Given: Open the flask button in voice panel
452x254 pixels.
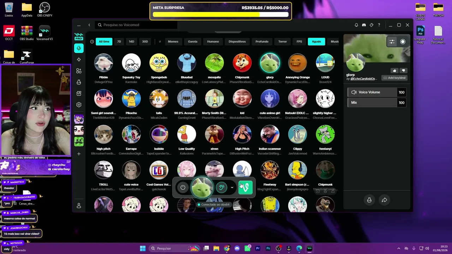Looking at the screenshot, I should coord(369,200).
